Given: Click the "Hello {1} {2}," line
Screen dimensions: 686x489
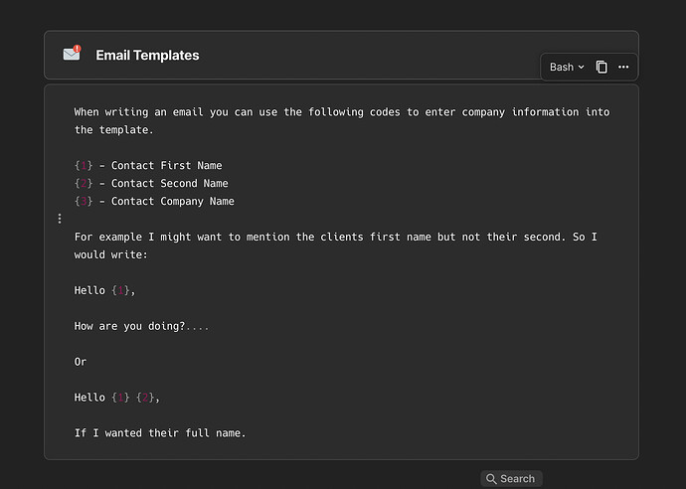Looking at the screenshot, I should tap(116, 398).
